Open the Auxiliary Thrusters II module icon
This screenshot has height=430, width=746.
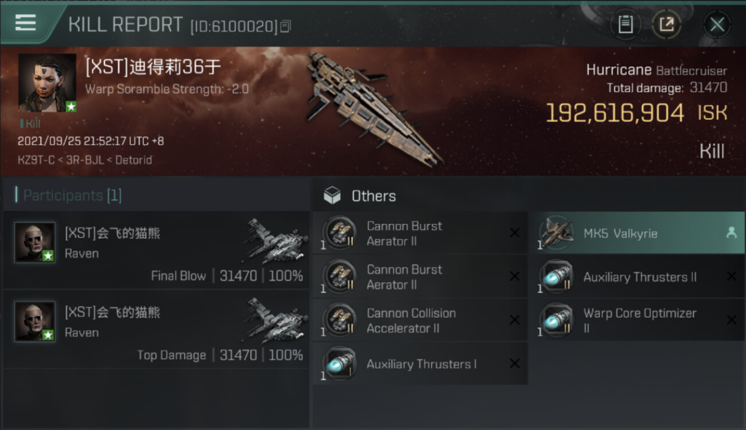556,277
